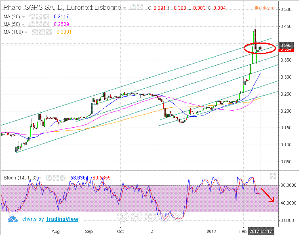Screen dimensions: 299x237
Task: Click the open price value 0.391
Action: [x=160, y=8]
